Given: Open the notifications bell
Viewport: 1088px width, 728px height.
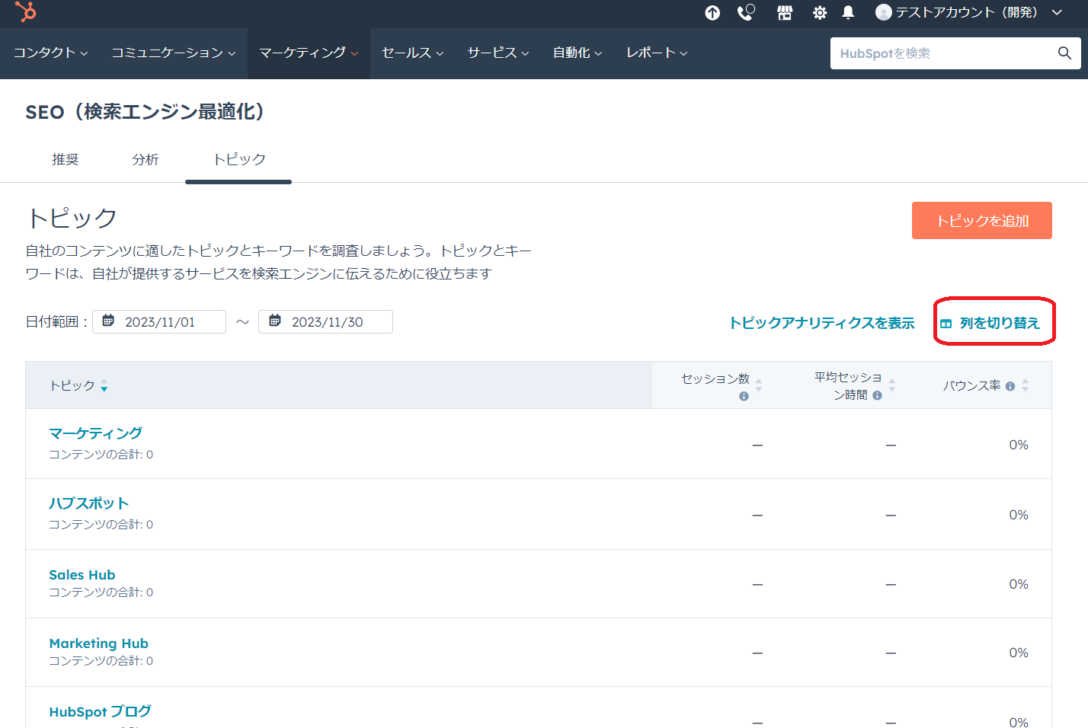Looking at the screenshot, I should point(848,12).
